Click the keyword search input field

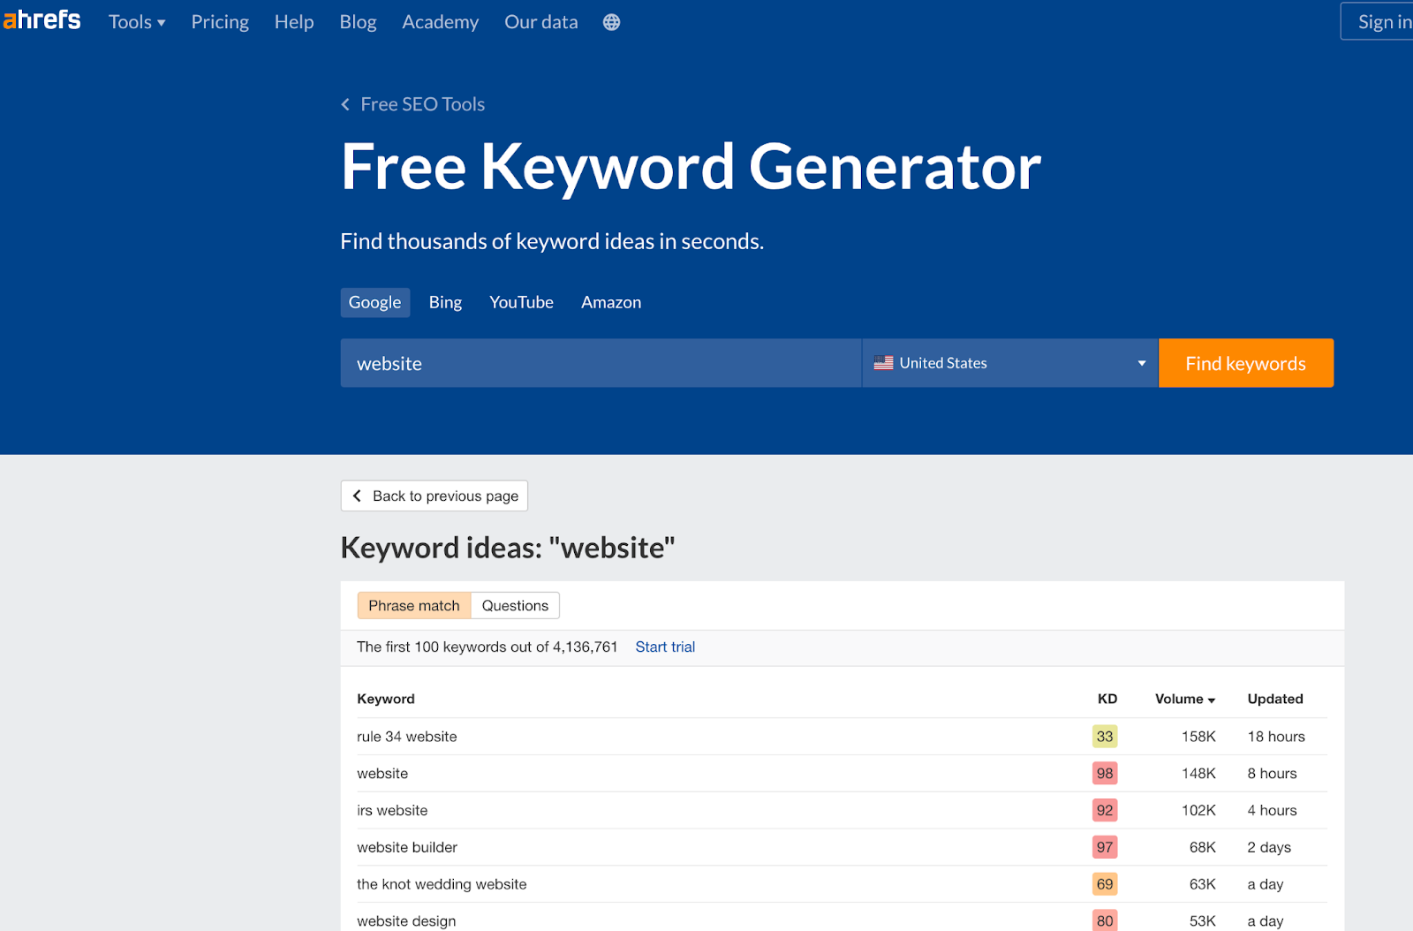601,363
